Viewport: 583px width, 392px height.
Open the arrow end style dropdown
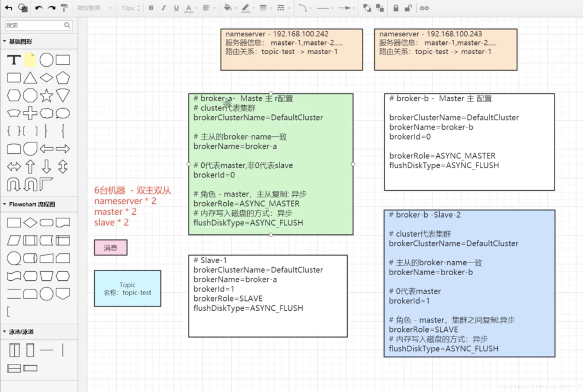click(346, 8)
